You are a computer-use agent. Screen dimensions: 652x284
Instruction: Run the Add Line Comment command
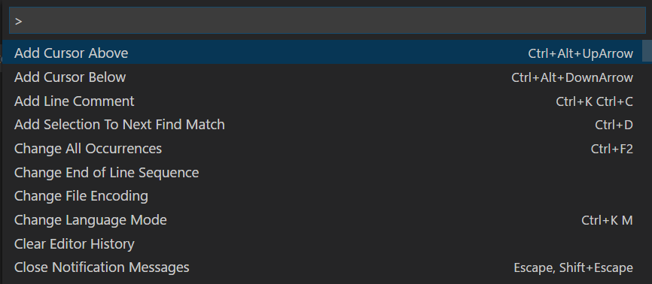click(x=322, y=101)
